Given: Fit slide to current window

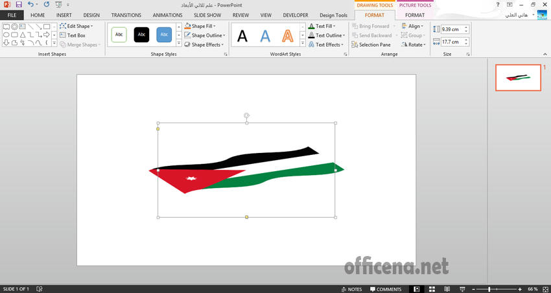Looking at the screenshot, I should pyautogui.click(x=545, y=289).
